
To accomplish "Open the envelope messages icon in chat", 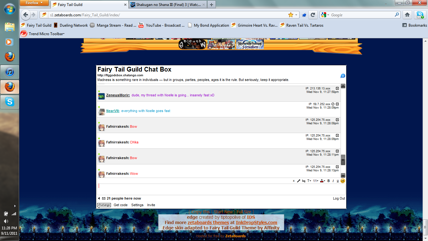I will (x=104, y=198).
